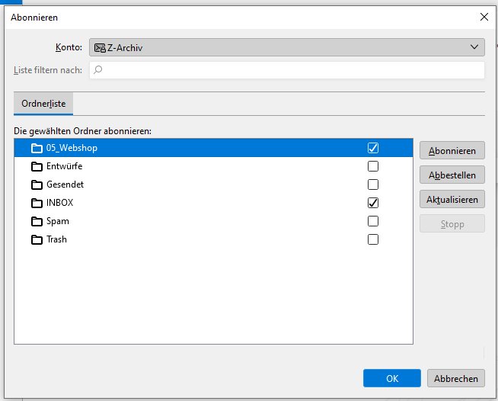The image size is (498, 401).
Task: Select the Trash folder row
Action: click(x=213, y=239)
